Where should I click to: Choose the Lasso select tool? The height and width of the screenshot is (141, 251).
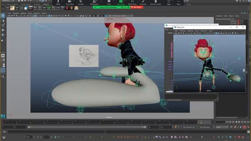click(3, 20)
